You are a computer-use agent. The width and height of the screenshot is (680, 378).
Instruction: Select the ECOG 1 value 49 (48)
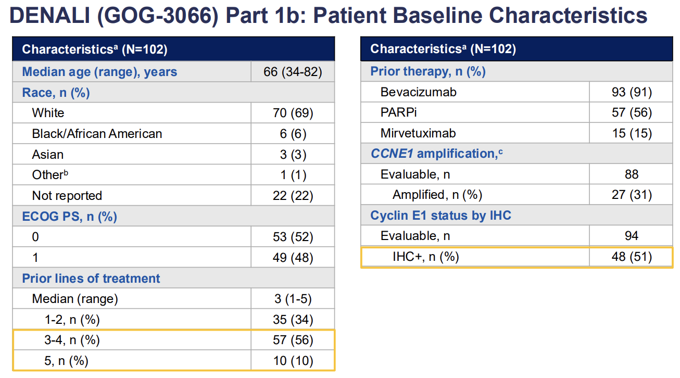293,258
